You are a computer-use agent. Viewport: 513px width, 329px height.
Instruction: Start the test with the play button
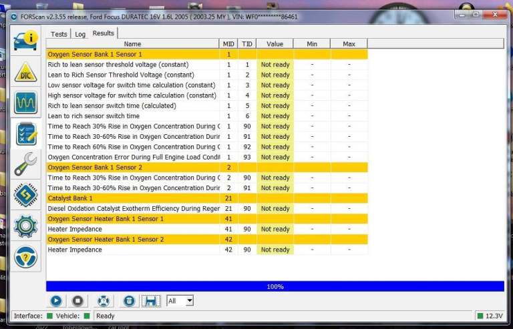(x=56, y=300)
